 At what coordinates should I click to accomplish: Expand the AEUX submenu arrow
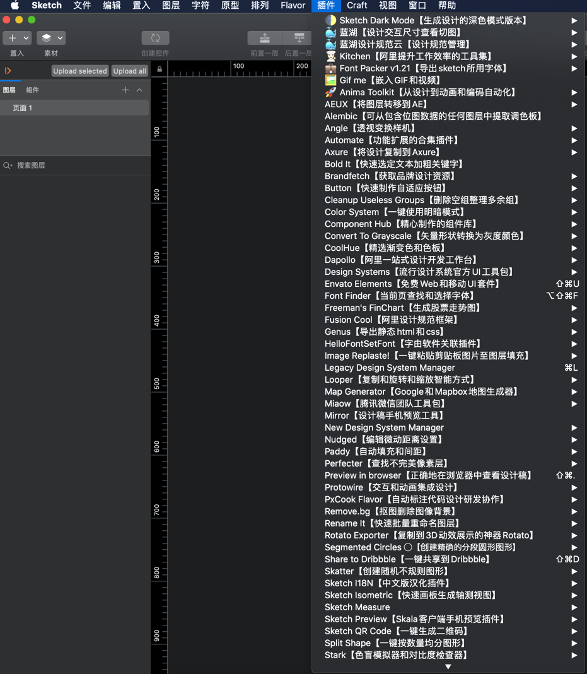tap(574, 105)
